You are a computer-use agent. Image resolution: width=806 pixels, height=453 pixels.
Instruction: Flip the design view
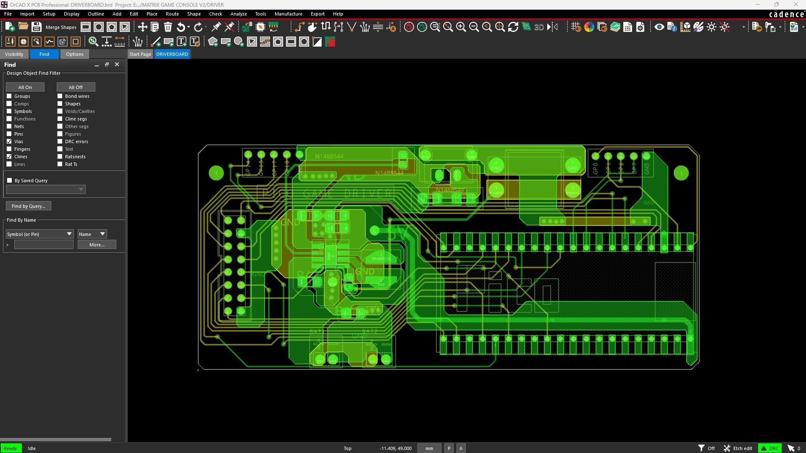(552, 27)
